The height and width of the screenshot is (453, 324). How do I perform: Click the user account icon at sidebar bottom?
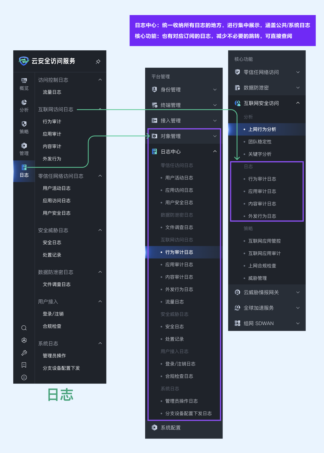coord(24,378)
